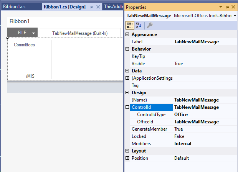Open the object selector dropdown in Properties
Image resolution: width=238 pixels, height=172 pixels.
[x=235, y=16]
